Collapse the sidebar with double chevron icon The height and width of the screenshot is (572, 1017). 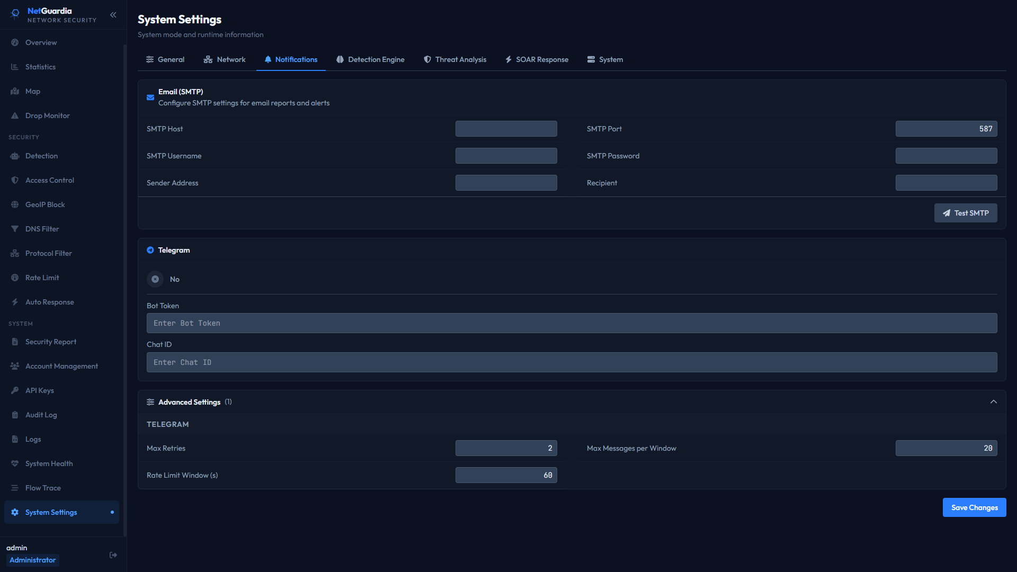pyautogui.click(x=113, y=15)
